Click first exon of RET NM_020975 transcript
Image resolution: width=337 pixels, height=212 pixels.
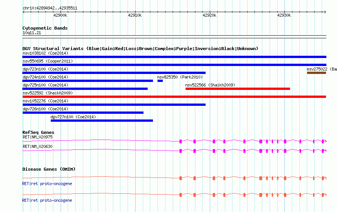181,141
